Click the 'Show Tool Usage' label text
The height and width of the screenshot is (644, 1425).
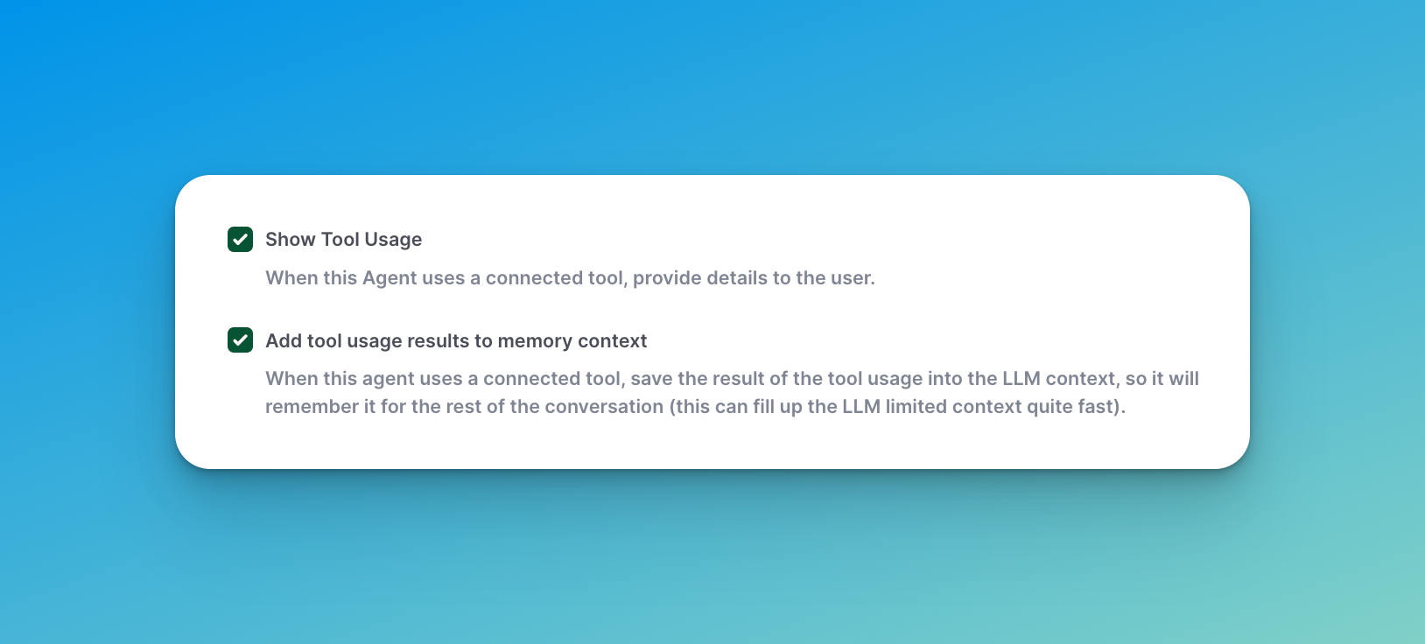tap(343, 240)
